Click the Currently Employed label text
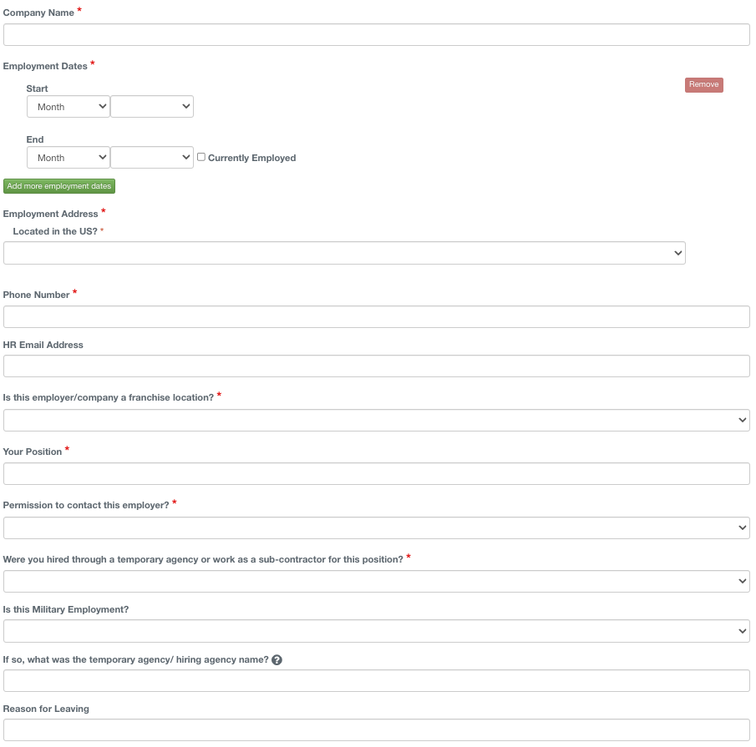756x747 pixels. pyautogui.click(x=251, y=158)
